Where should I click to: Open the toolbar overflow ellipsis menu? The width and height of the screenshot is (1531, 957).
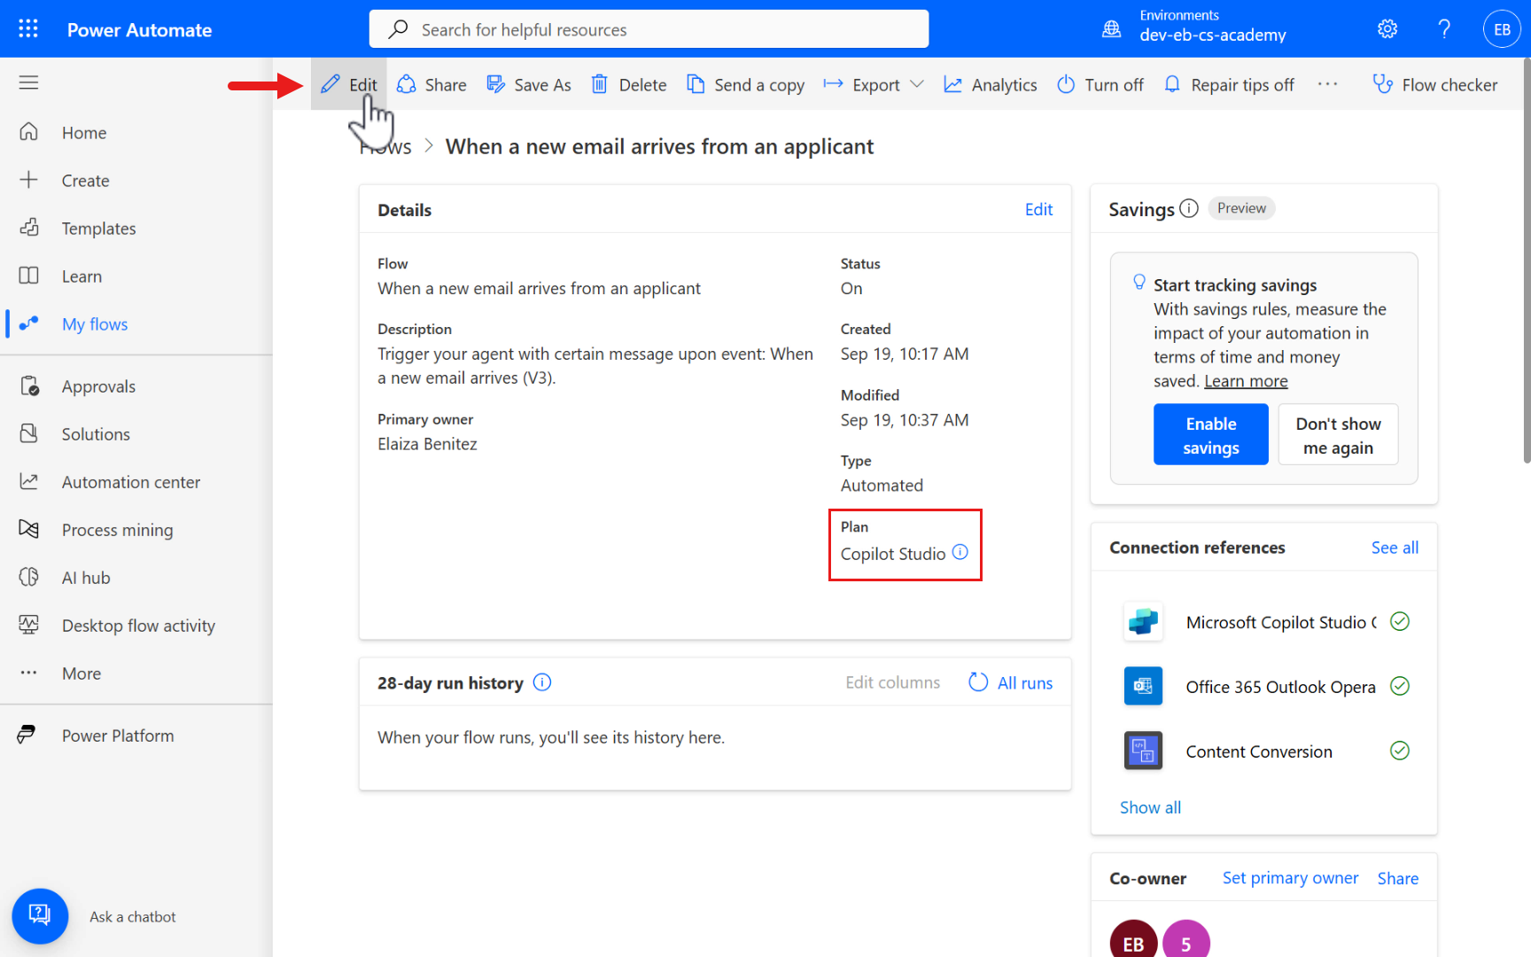click(x=1327, y=84)
